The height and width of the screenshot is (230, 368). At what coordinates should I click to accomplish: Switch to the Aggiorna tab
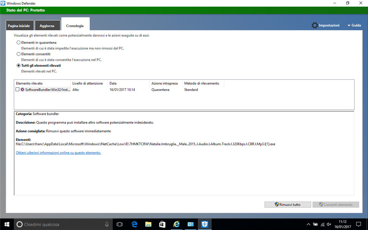[47, 26]
